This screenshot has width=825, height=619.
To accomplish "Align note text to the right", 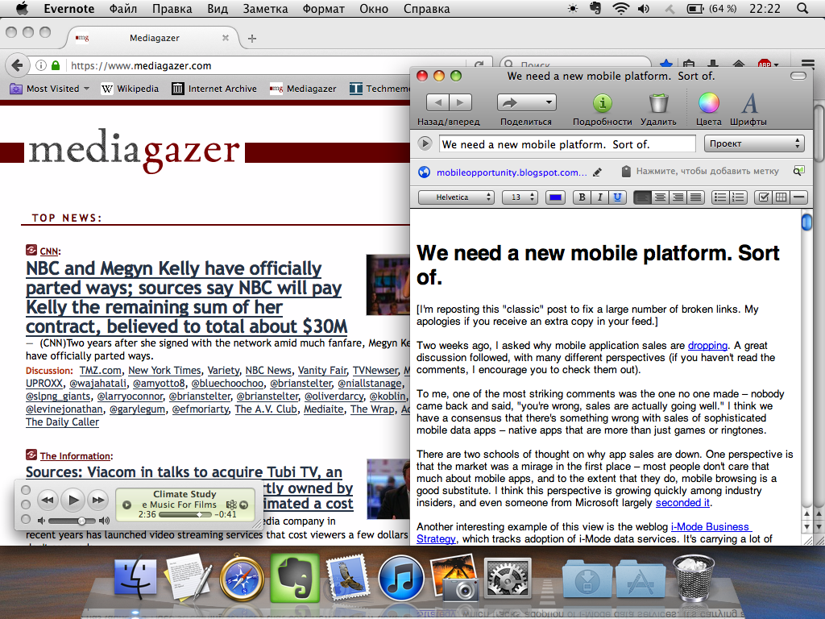I will [678, 197].
